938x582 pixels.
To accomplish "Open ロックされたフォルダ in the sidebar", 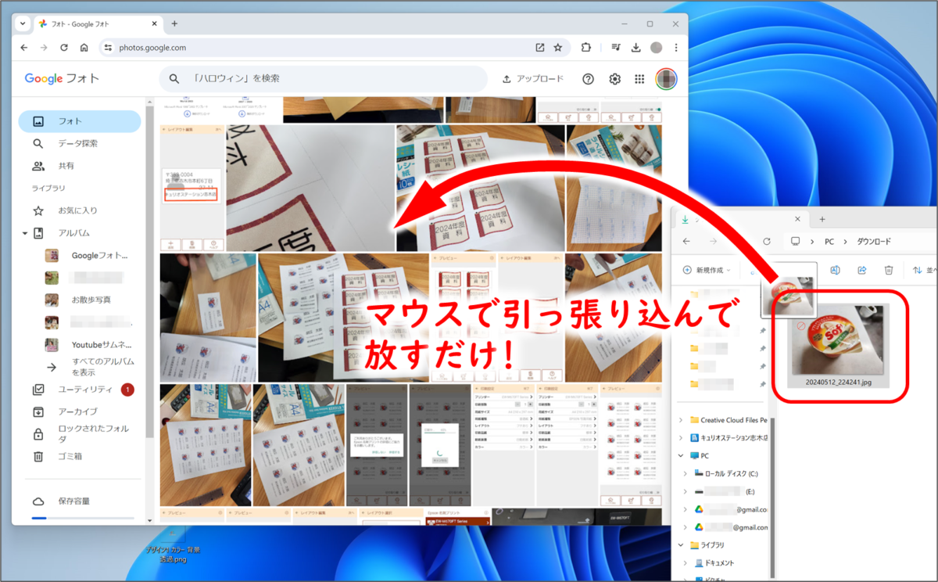I will coord(80,434).
